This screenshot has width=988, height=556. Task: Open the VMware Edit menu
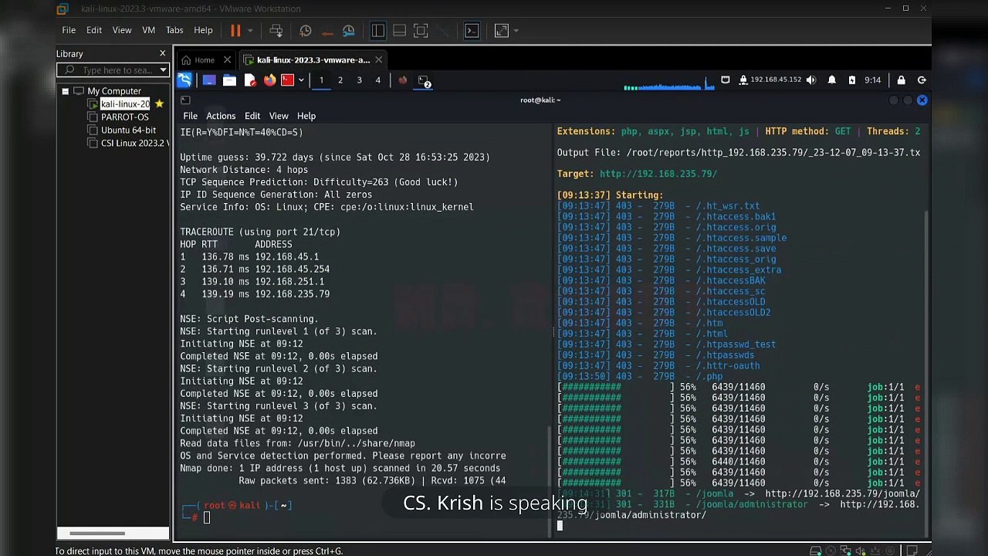[x=94, y=30]
